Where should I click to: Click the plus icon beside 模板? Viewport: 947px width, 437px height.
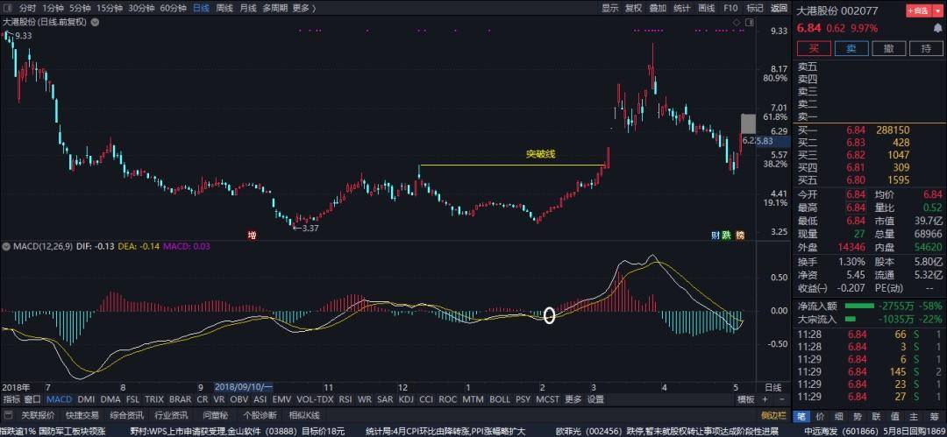(x=765, y=399)
